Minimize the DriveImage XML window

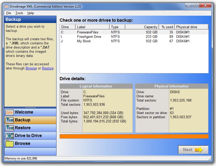tap(188, 5)
